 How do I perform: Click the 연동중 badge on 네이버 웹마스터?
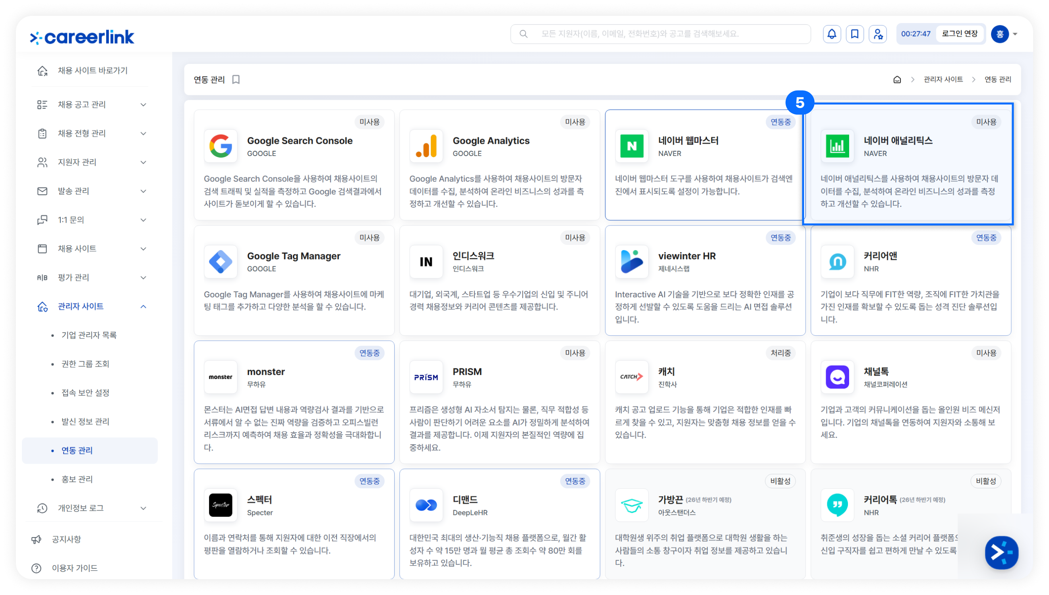pyautogui.click(x=780, y=122)
